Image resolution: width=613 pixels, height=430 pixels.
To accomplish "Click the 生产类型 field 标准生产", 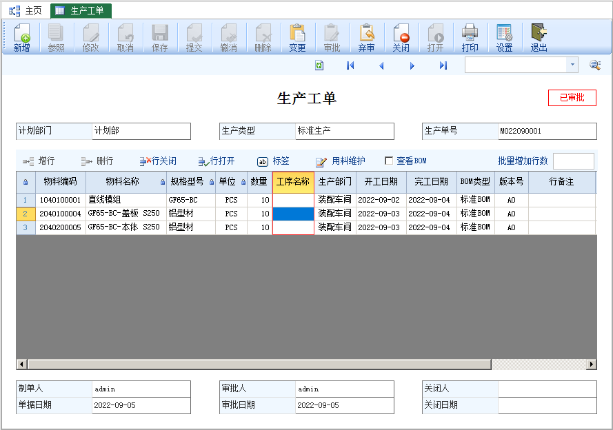I will click(x=344, y=131).
